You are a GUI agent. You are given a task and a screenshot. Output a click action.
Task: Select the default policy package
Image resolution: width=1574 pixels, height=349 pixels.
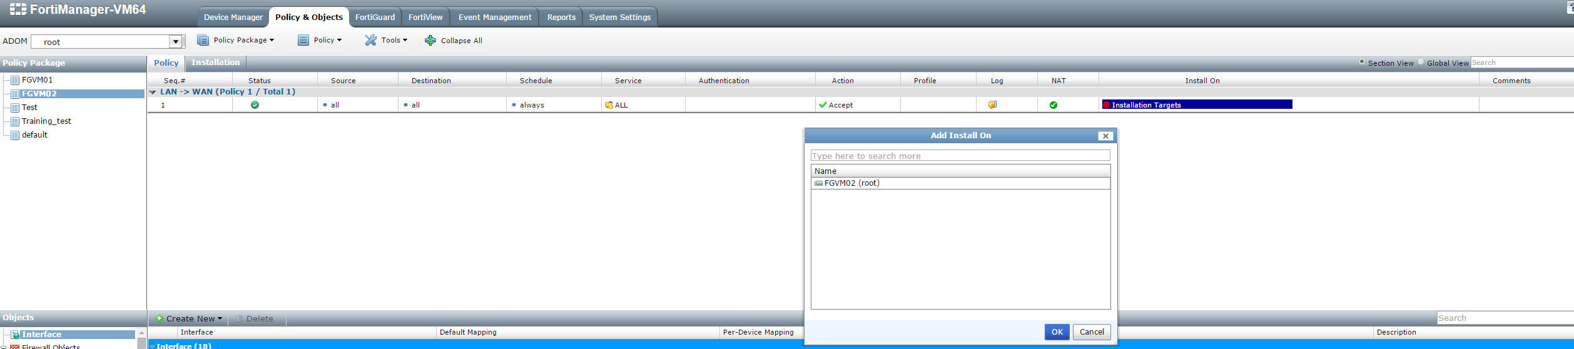(34, 135)
